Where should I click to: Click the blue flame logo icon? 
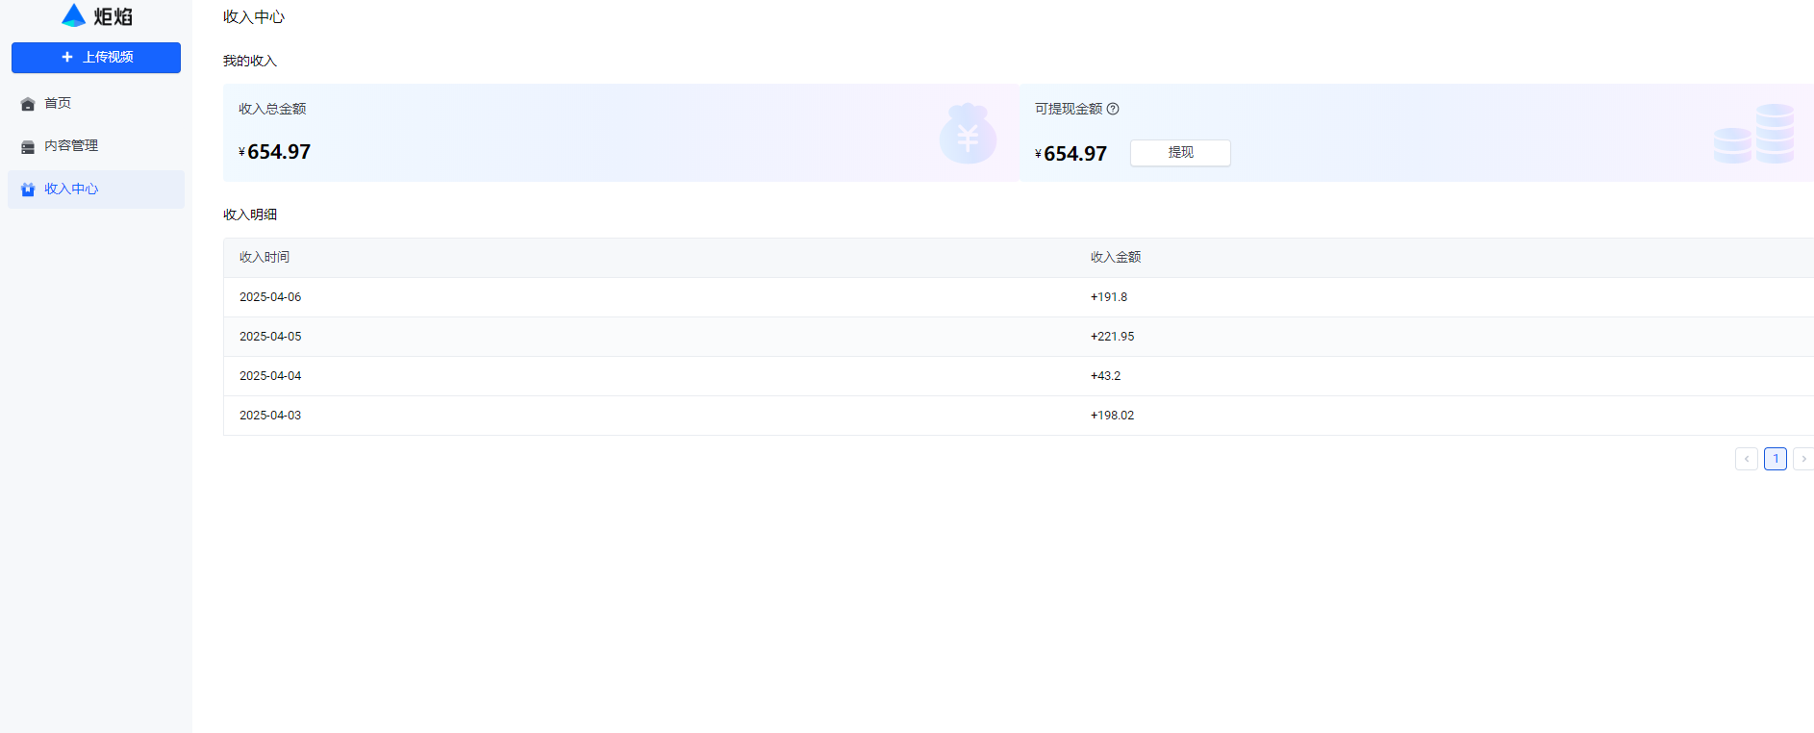[x=74, y=15]
